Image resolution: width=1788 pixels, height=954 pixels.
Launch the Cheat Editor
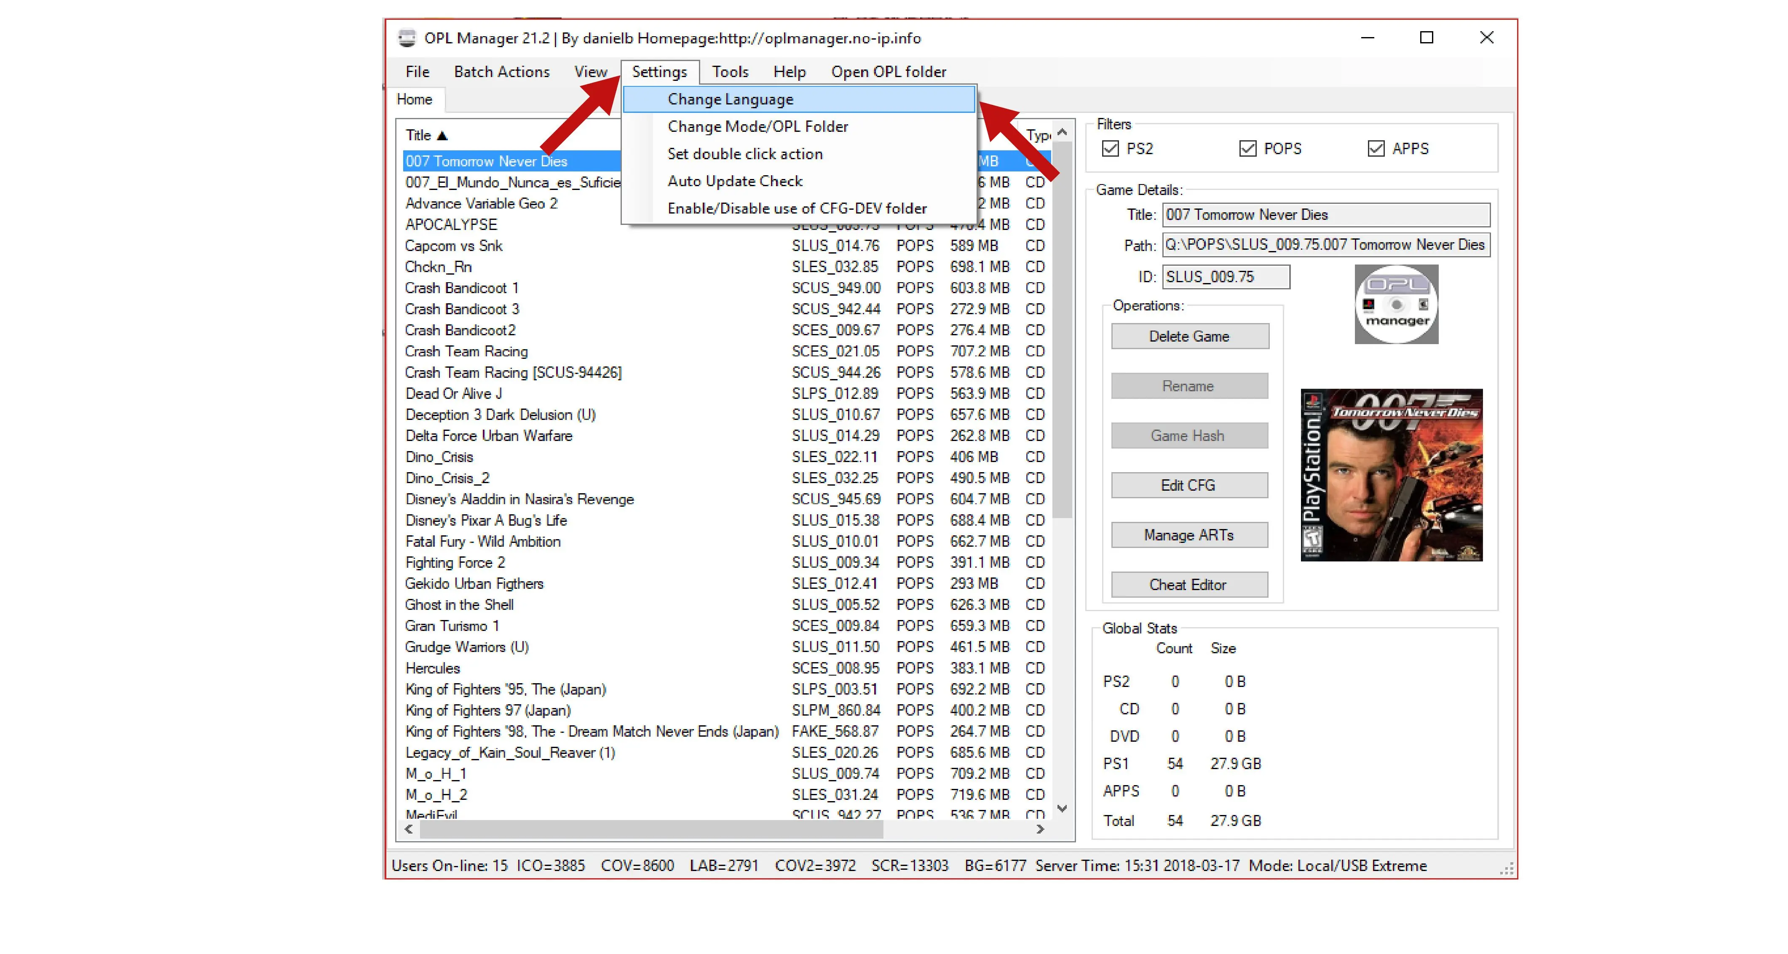[1189, 584]
